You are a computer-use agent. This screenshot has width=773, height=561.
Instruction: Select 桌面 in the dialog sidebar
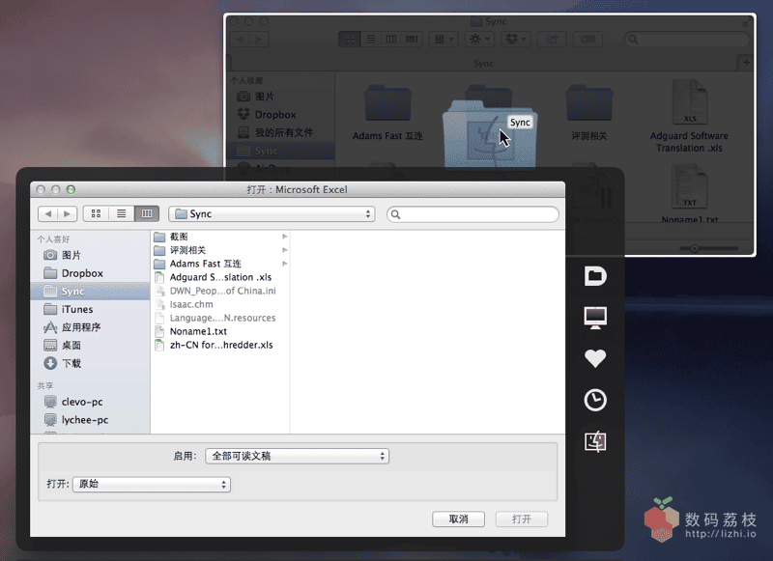(90, 346)
